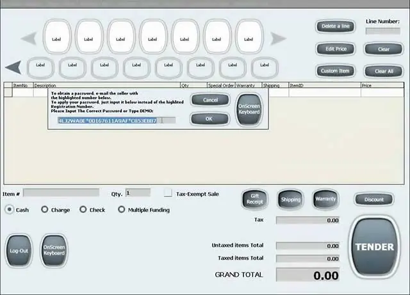Click the Special Order column header
410x295 pixels.
pyautogui.click(x=221, y=86)
